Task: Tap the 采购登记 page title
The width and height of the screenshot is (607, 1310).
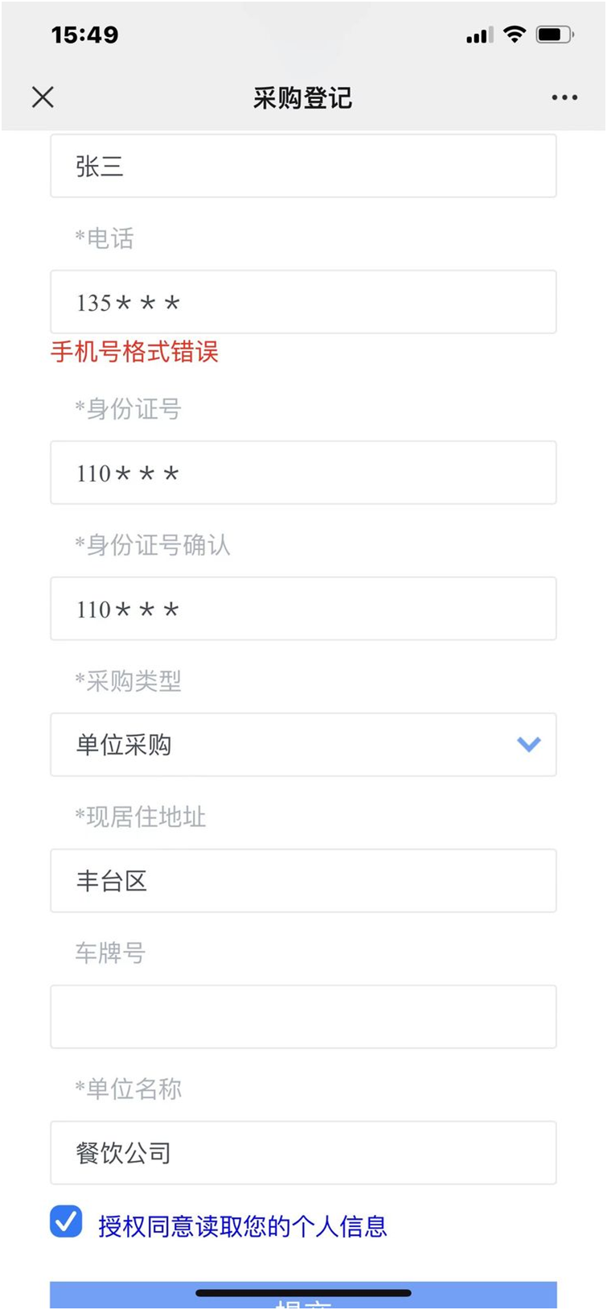Action: pos(303,98)
